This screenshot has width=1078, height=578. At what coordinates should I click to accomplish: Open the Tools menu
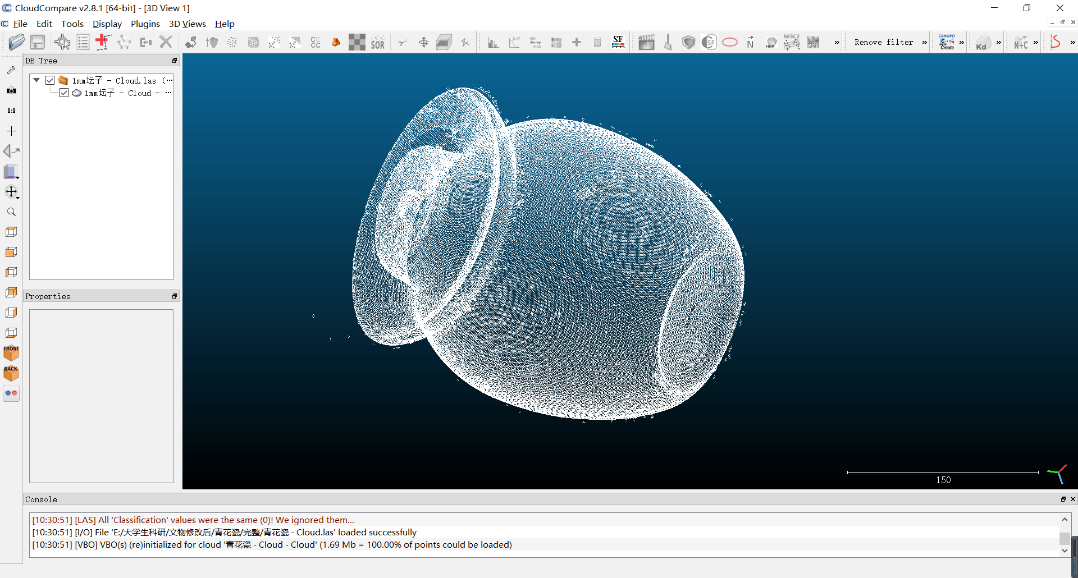72,24
